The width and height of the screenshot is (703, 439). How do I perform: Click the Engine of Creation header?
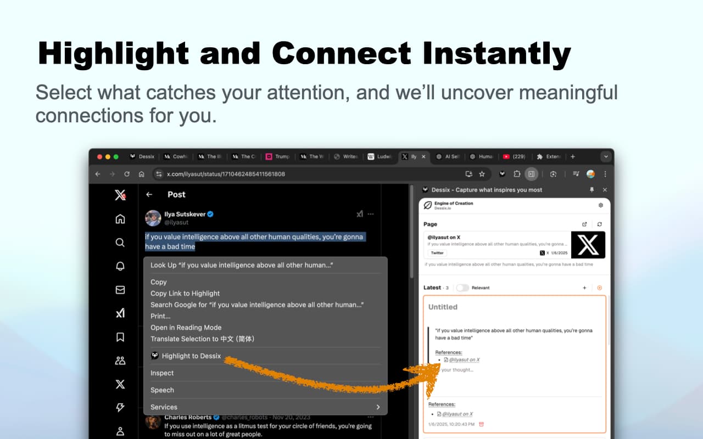tap(454, 203)
